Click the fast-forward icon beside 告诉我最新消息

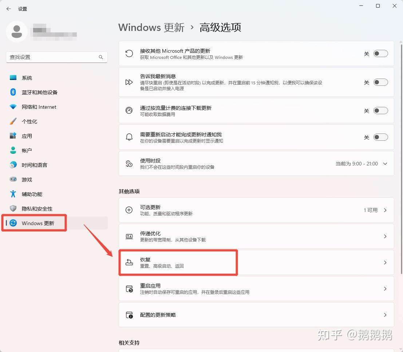[x=129, y=82]
